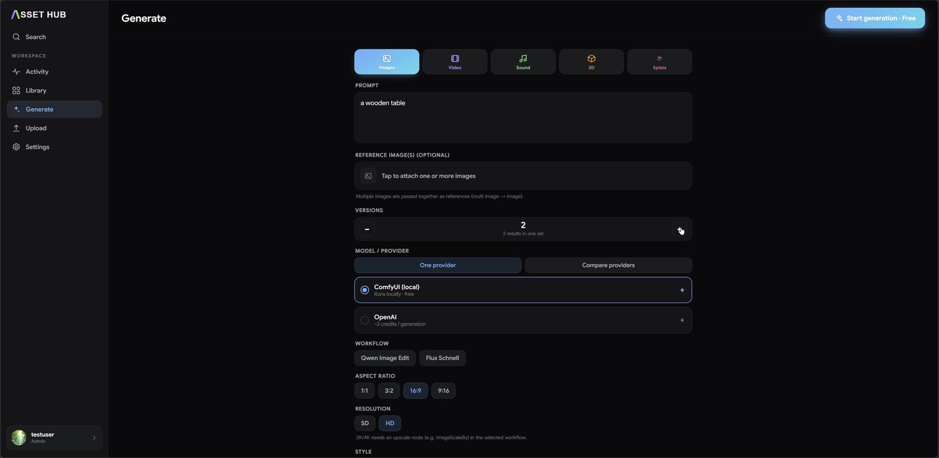
Task: Open Settings from the sidebar
Action: 54,147
